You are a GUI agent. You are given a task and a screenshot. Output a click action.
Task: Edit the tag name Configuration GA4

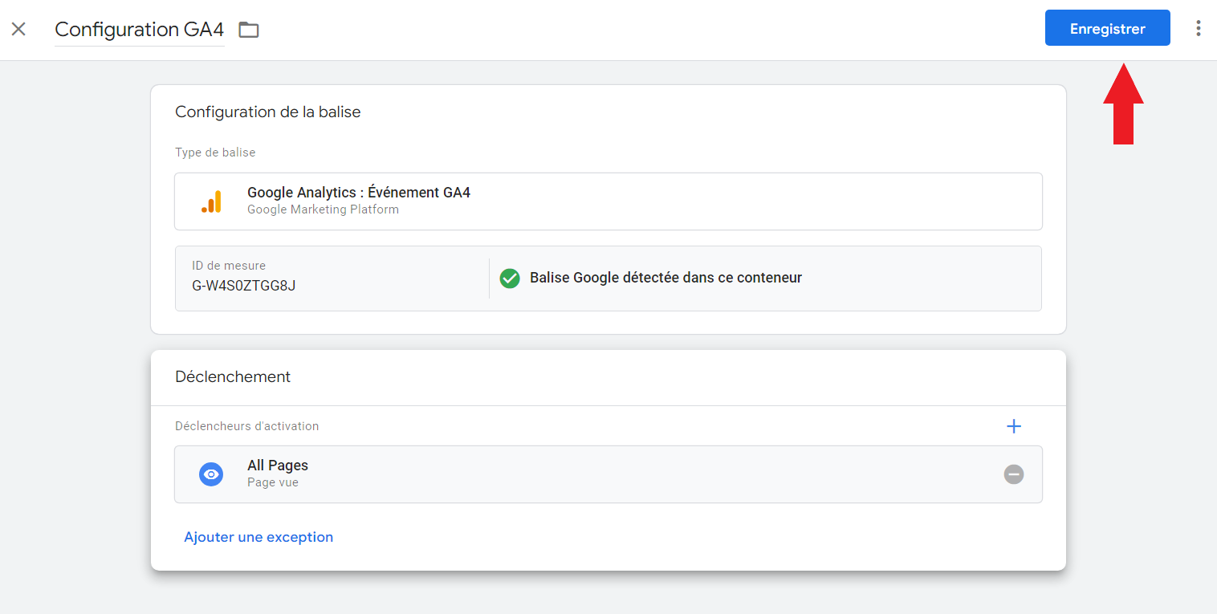(x=139, y=30)
